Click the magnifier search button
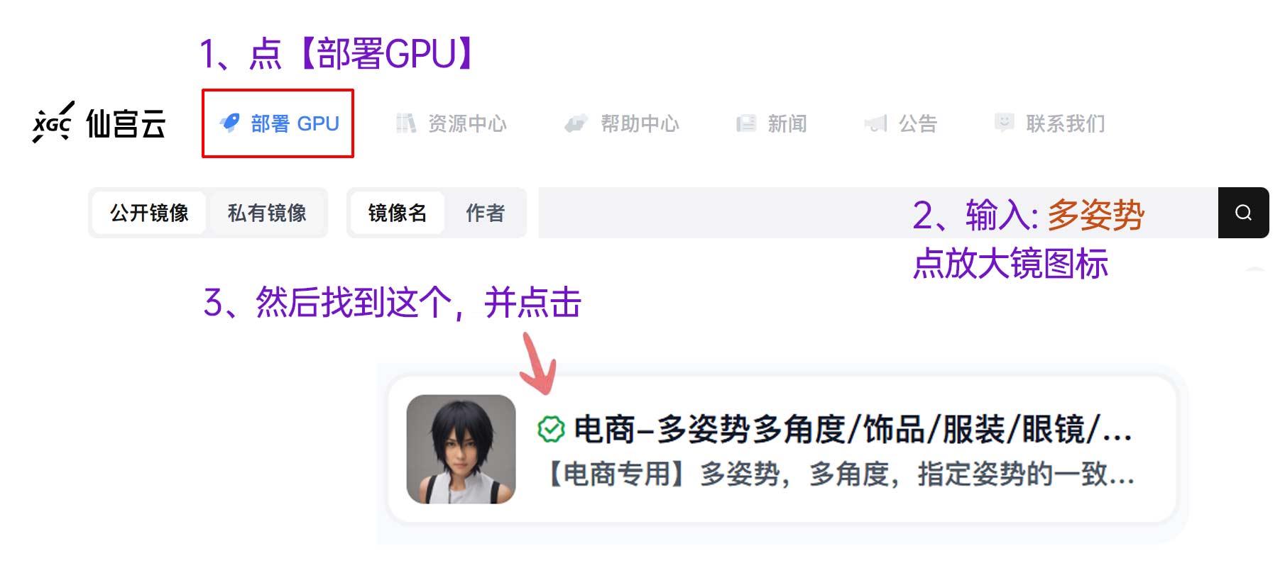This screenshot has height=568, width=1285. [1243, 213]
